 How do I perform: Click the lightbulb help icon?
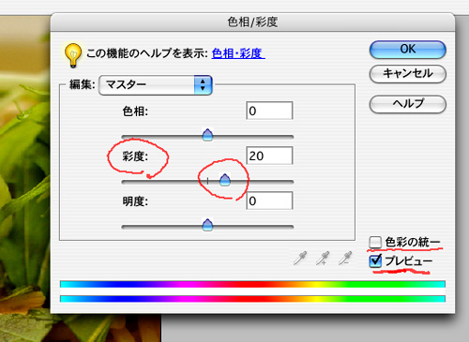(73, 55)
